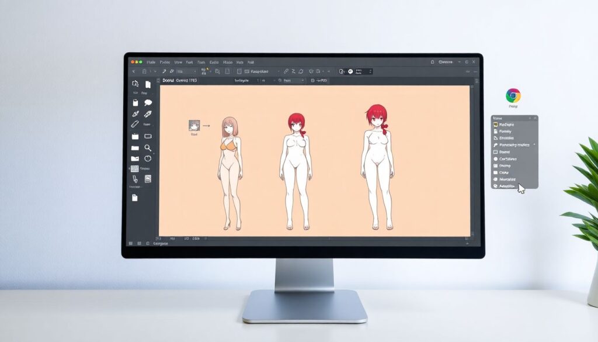598x342 pixels.
Task: Open the first menu in the menu bar
Action: pyautogui.click(x=151, y=62)
